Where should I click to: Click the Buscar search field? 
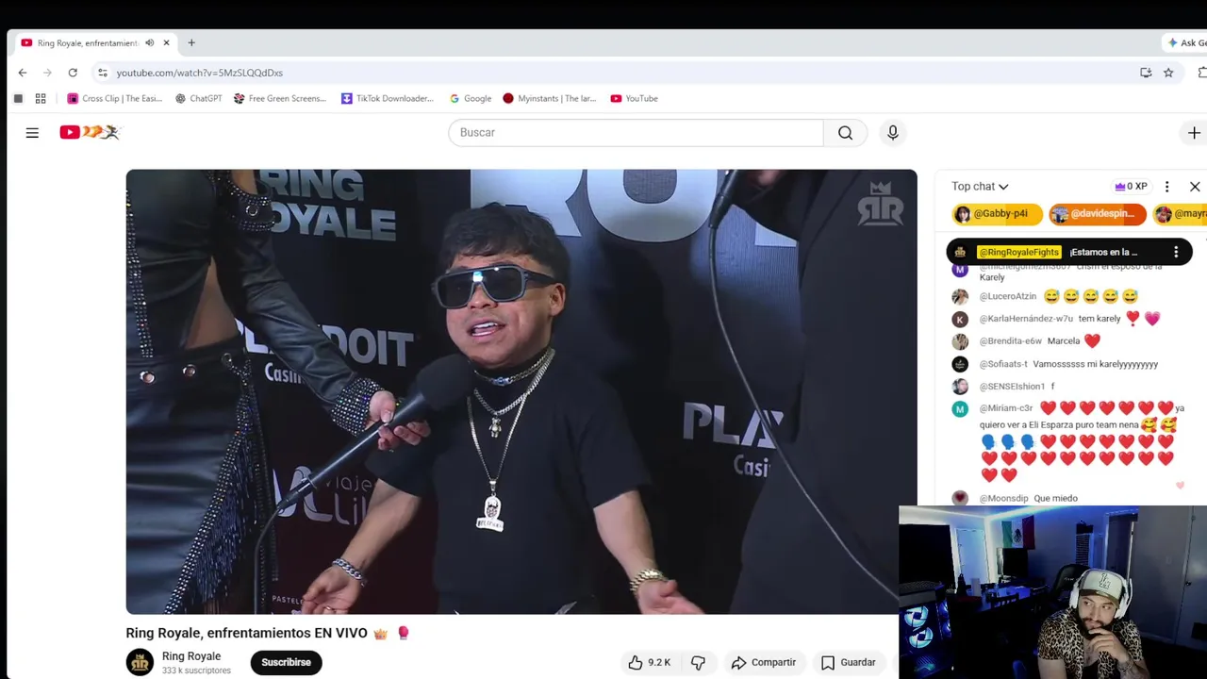(636, 133)
